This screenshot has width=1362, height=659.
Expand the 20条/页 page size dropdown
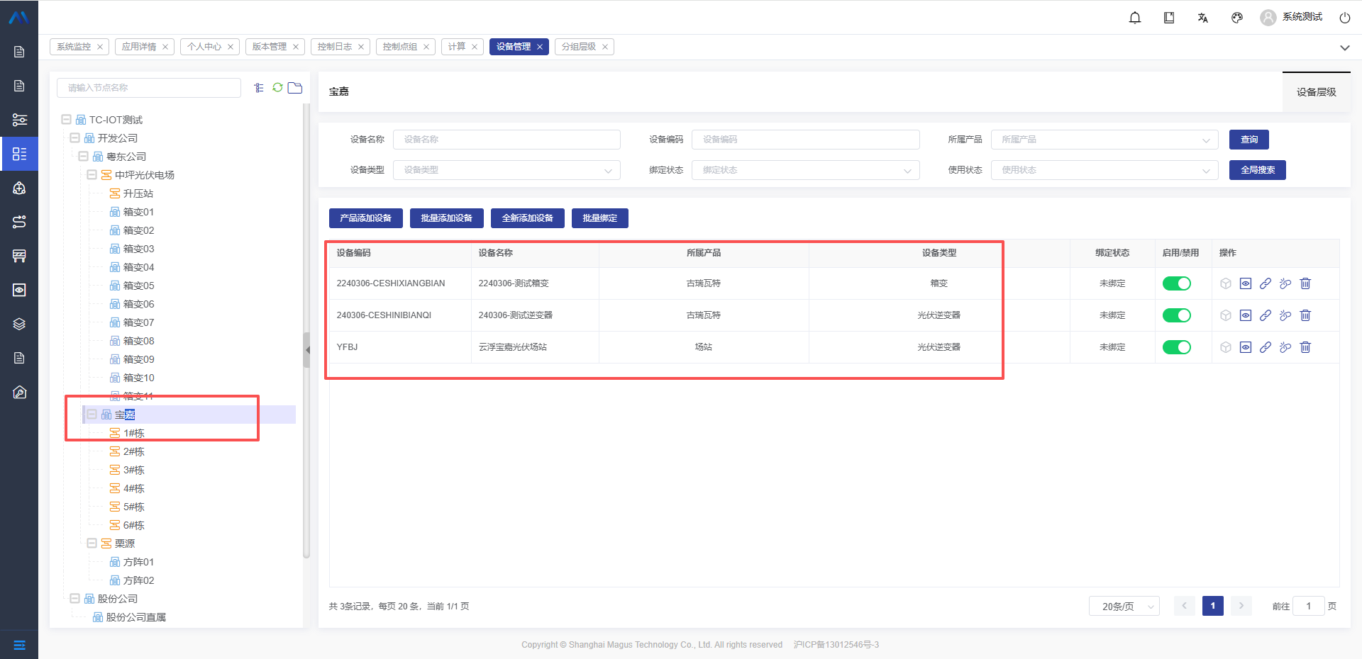(1124, 607)
